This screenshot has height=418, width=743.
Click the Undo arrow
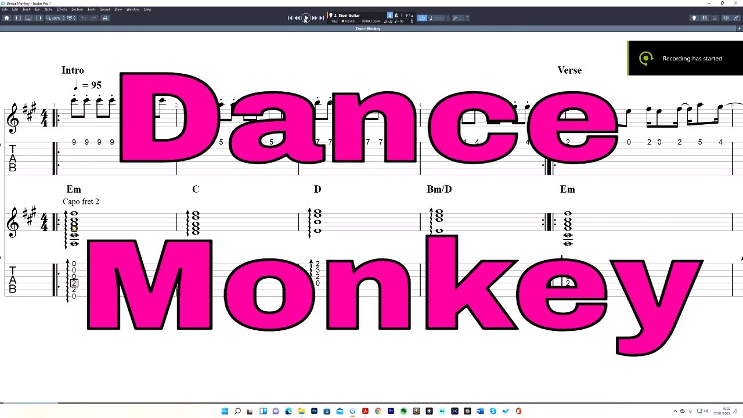[x=84, y=18]
